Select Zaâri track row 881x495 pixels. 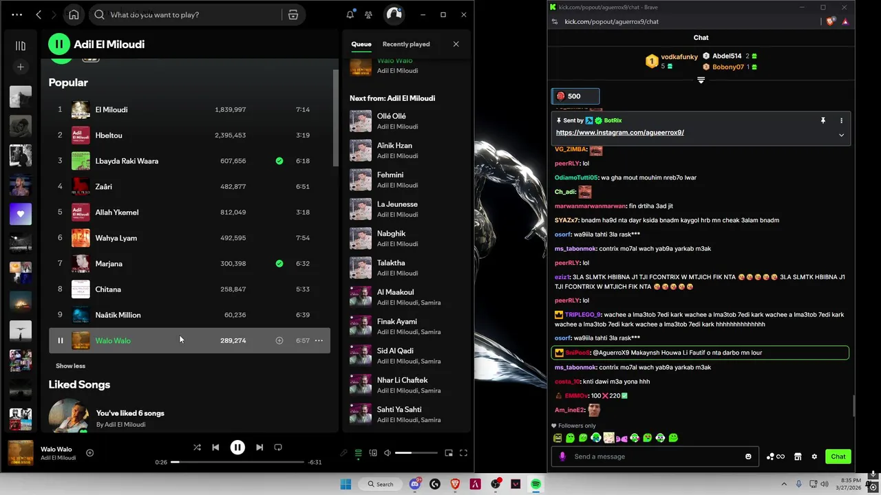(x=189, y=186)
